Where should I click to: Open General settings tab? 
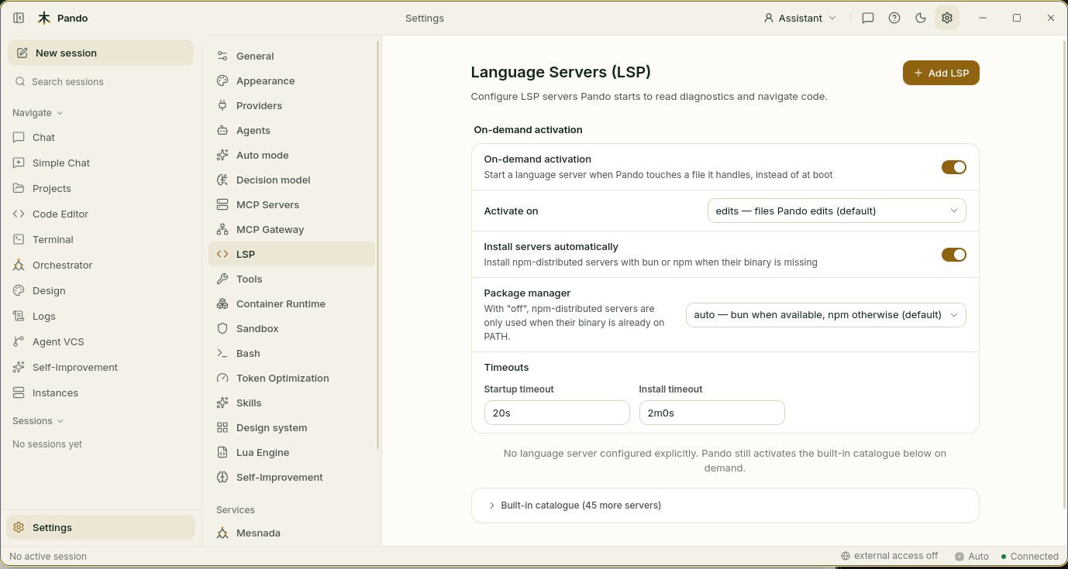click(x=291, y=56)
